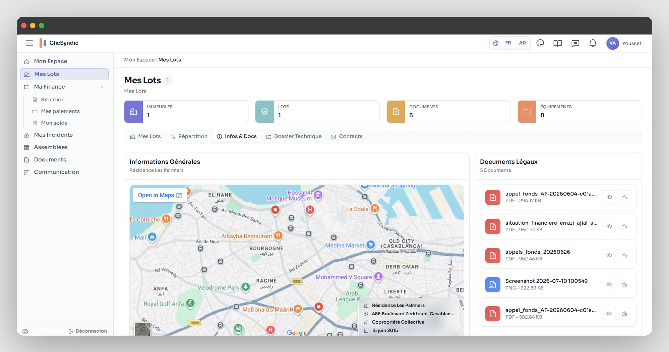Switch to the Mes Lots tab

[x=145, y=136]
